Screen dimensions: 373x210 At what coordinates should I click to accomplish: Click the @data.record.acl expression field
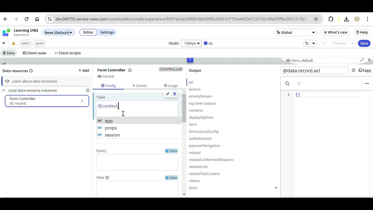pyautogui.click(x=314, y=71)
